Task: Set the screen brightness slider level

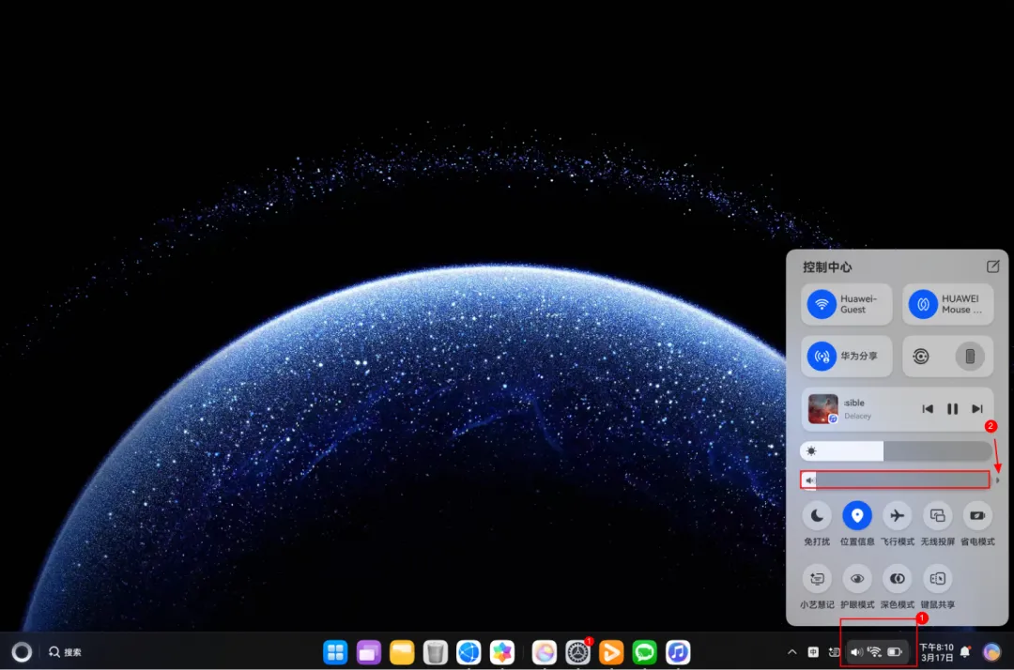Action: (896, 451)
